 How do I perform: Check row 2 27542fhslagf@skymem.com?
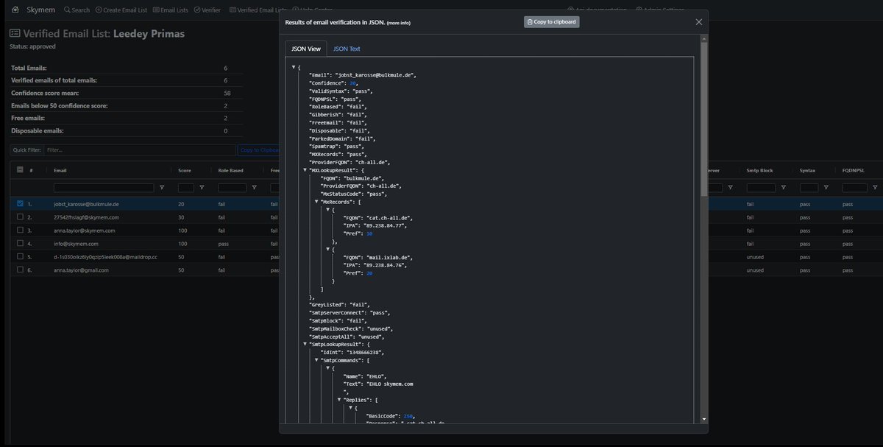(21, 217)
